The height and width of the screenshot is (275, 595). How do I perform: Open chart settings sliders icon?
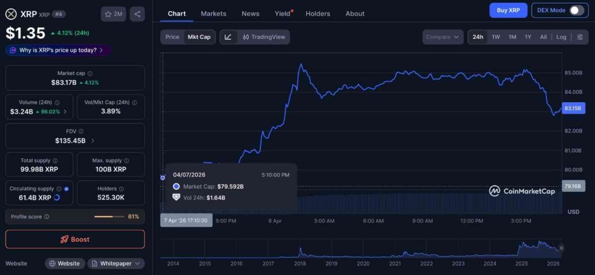click(580, 37)
